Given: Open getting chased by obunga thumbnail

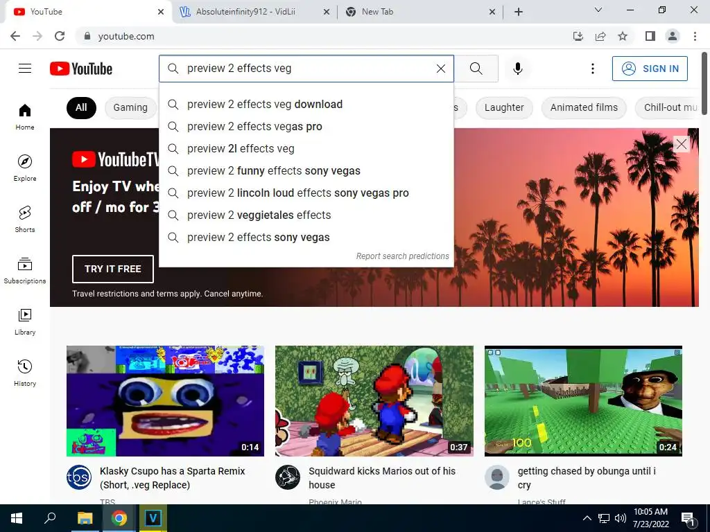Looking at the screenshot, I should tap(583, 401).
